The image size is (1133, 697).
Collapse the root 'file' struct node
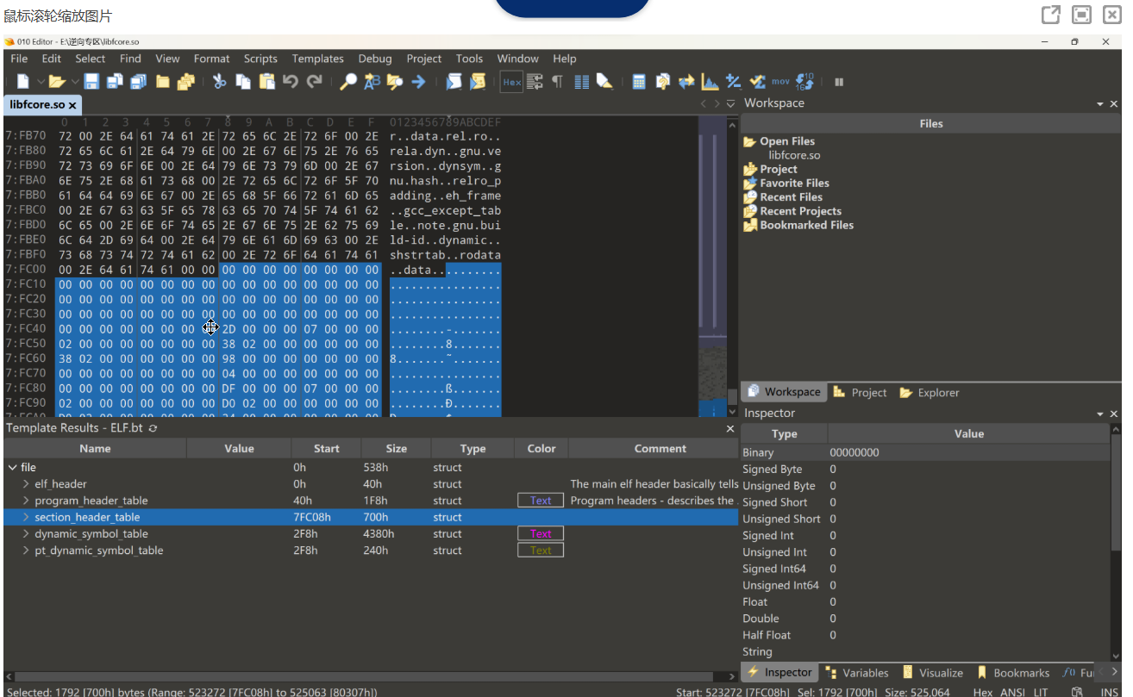[x=12, y=468]
